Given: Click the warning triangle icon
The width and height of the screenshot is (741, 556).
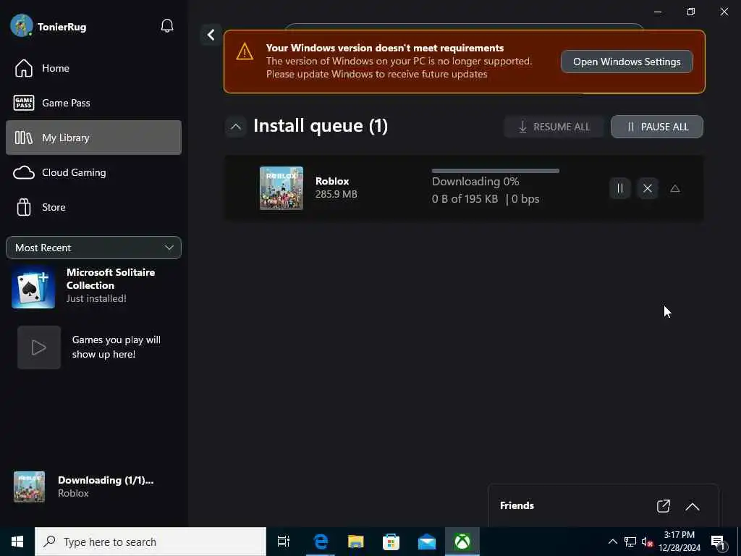Looking at the screenshot, I should [x=245, y=51].
